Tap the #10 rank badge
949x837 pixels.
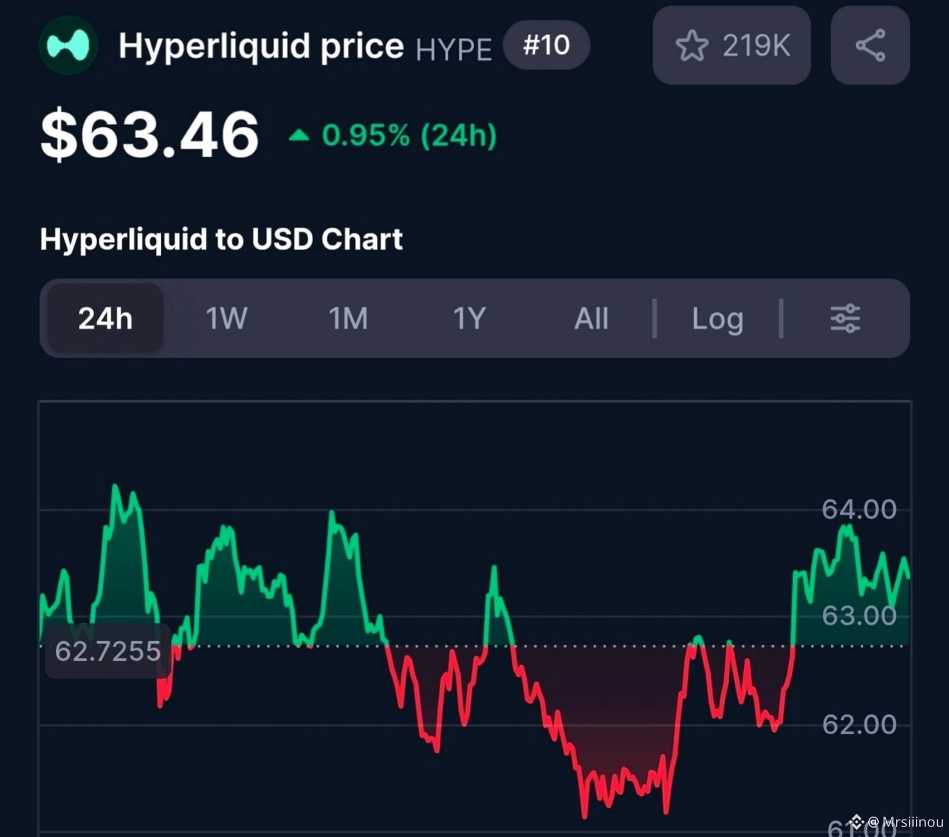[547, 45]
